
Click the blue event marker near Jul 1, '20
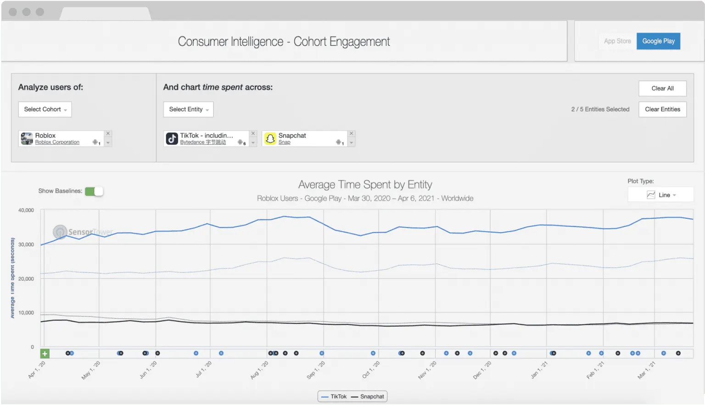click(x=221, y=353)
